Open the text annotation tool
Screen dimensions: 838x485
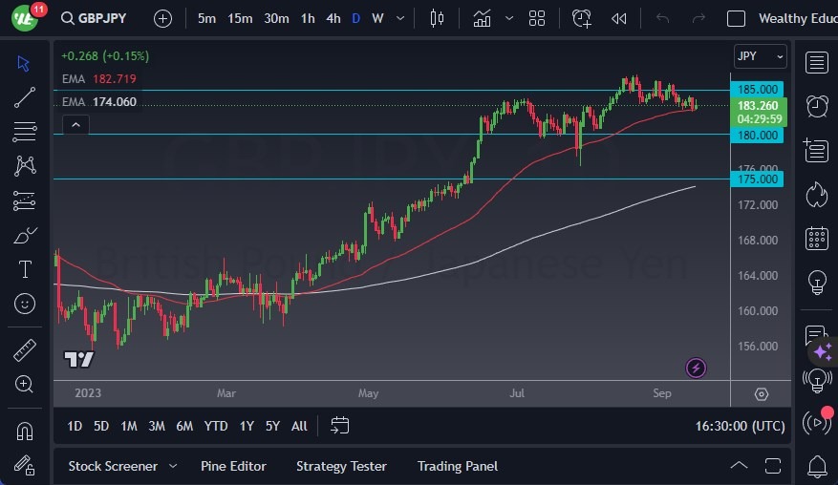point(25,269)
